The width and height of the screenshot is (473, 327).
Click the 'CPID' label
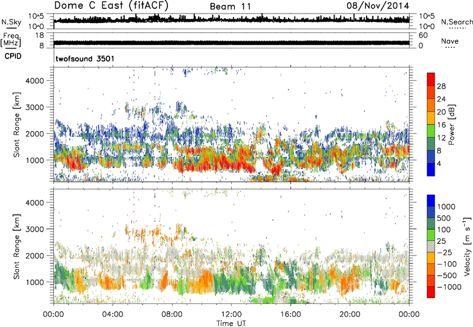[x=13, y=56]
